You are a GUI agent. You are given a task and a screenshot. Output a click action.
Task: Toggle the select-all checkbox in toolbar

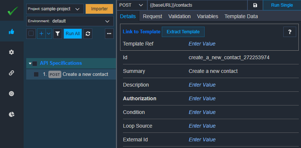click(x=31, y=33)
